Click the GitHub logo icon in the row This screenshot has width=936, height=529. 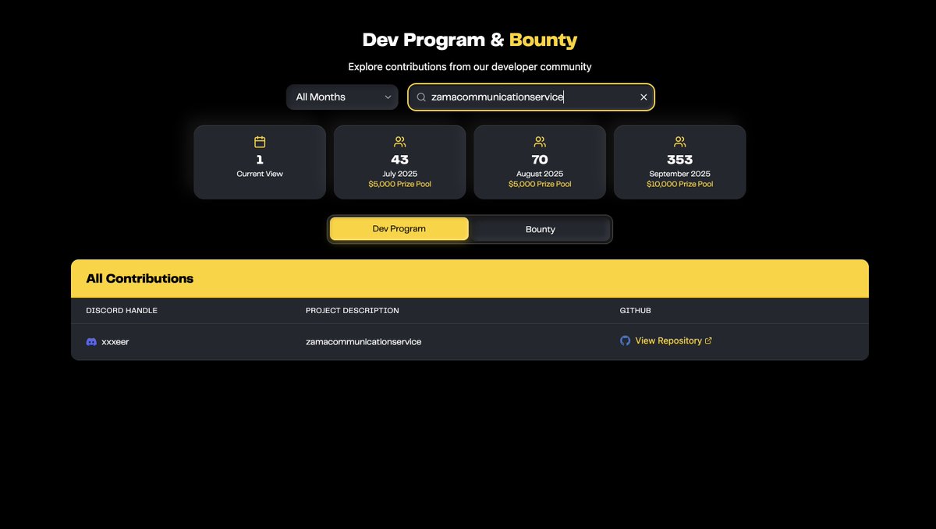pos(625,340)
